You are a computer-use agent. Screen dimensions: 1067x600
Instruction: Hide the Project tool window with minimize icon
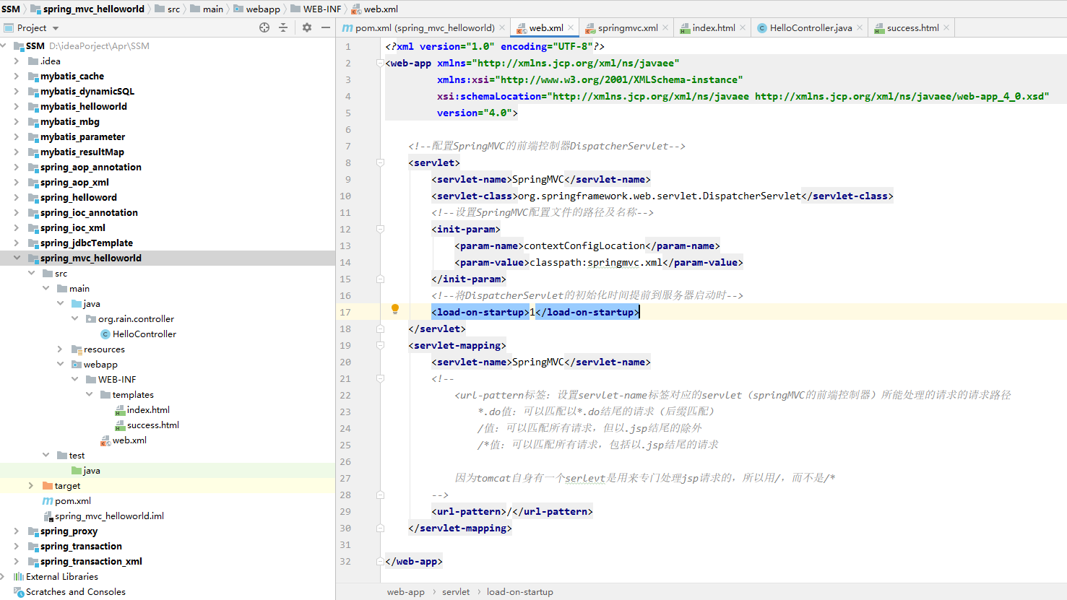coord(326,27)
